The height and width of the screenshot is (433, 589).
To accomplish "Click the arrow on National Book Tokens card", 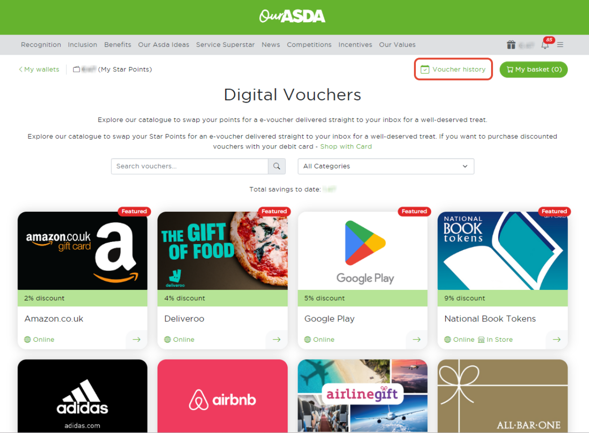I will click(x=556, y=339).
